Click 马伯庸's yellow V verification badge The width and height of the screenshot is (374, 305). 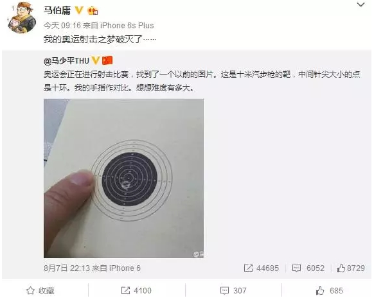coord(80,10)
